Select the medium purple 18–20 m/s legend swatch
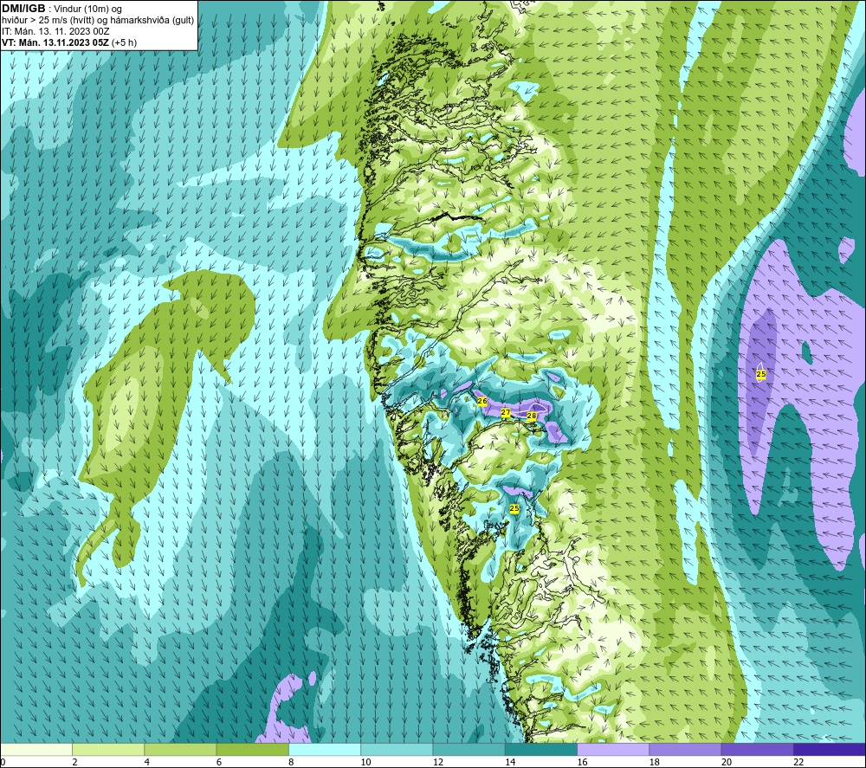Viewport: 866px width, 768px height. tap(685, 749)
